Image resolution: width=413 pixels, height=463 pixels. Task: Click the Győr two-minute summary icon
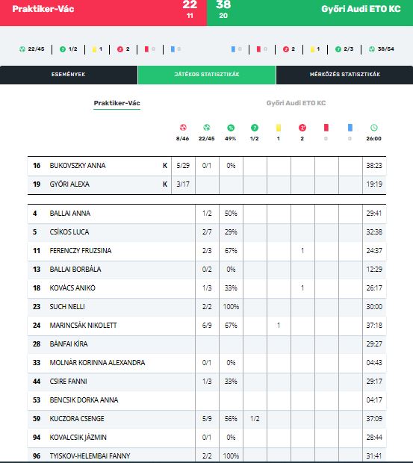tap(286, 49)
